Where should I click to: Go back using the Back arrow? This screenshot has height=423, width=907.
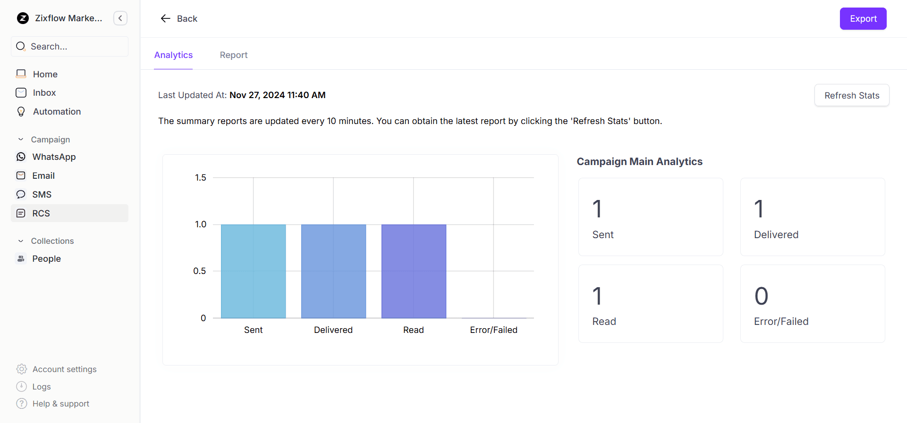[x=166, y=18]
